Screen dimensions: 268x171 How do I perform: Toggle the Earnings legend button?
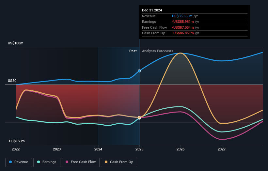coord(47,162)
